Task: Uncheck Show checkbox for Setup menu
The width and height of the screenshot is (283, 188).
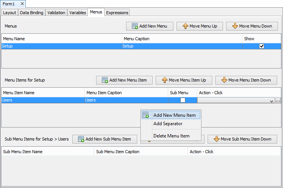Action: coord(262,46)
